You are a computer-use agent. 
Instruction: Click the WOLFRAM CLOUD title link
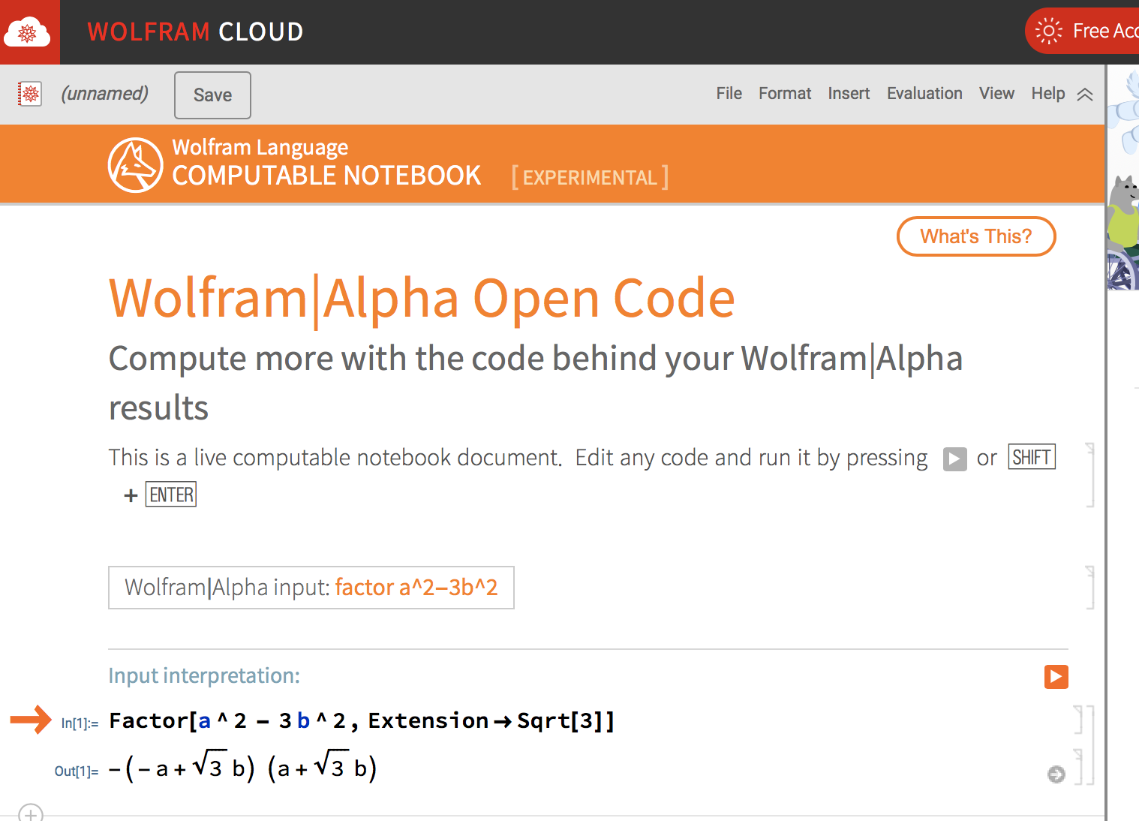(x=195, y=32)
